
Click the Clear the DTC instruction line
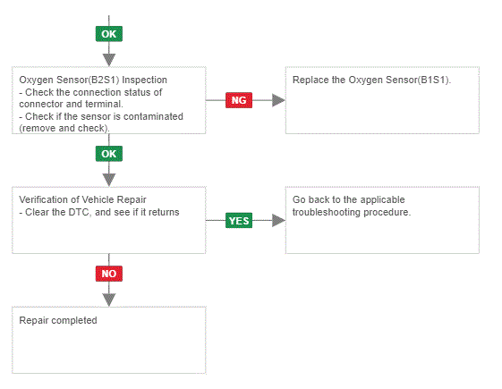tap(99, 212)
